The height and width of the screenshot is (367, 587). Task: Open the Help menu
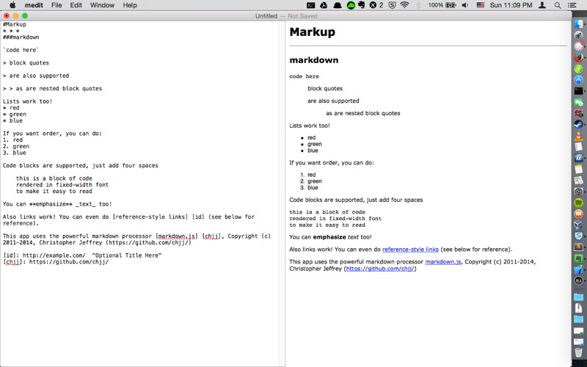point(130,5)
